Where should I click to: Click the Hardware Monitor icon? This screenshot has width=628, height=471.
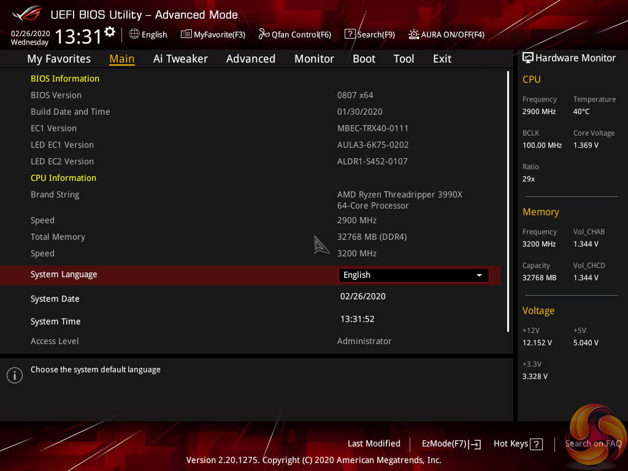[x=528, y=58]
